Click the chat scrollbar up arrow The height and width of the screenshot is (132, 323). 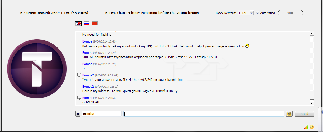pyautogui.click(x=312, y=34)
